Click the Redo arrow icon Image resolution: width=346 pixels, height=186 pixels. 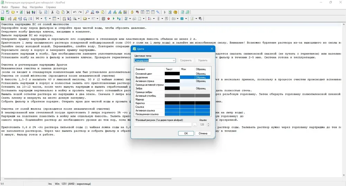tap(80, 12)
